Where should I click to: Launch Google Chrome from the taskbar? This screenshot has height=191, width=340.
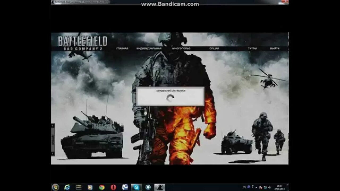tap(102, 187)
